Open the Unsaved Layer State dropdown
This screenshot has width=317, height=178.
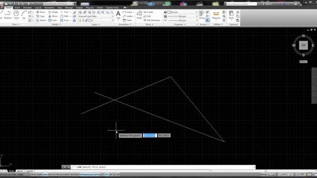[x=96, y=16]
